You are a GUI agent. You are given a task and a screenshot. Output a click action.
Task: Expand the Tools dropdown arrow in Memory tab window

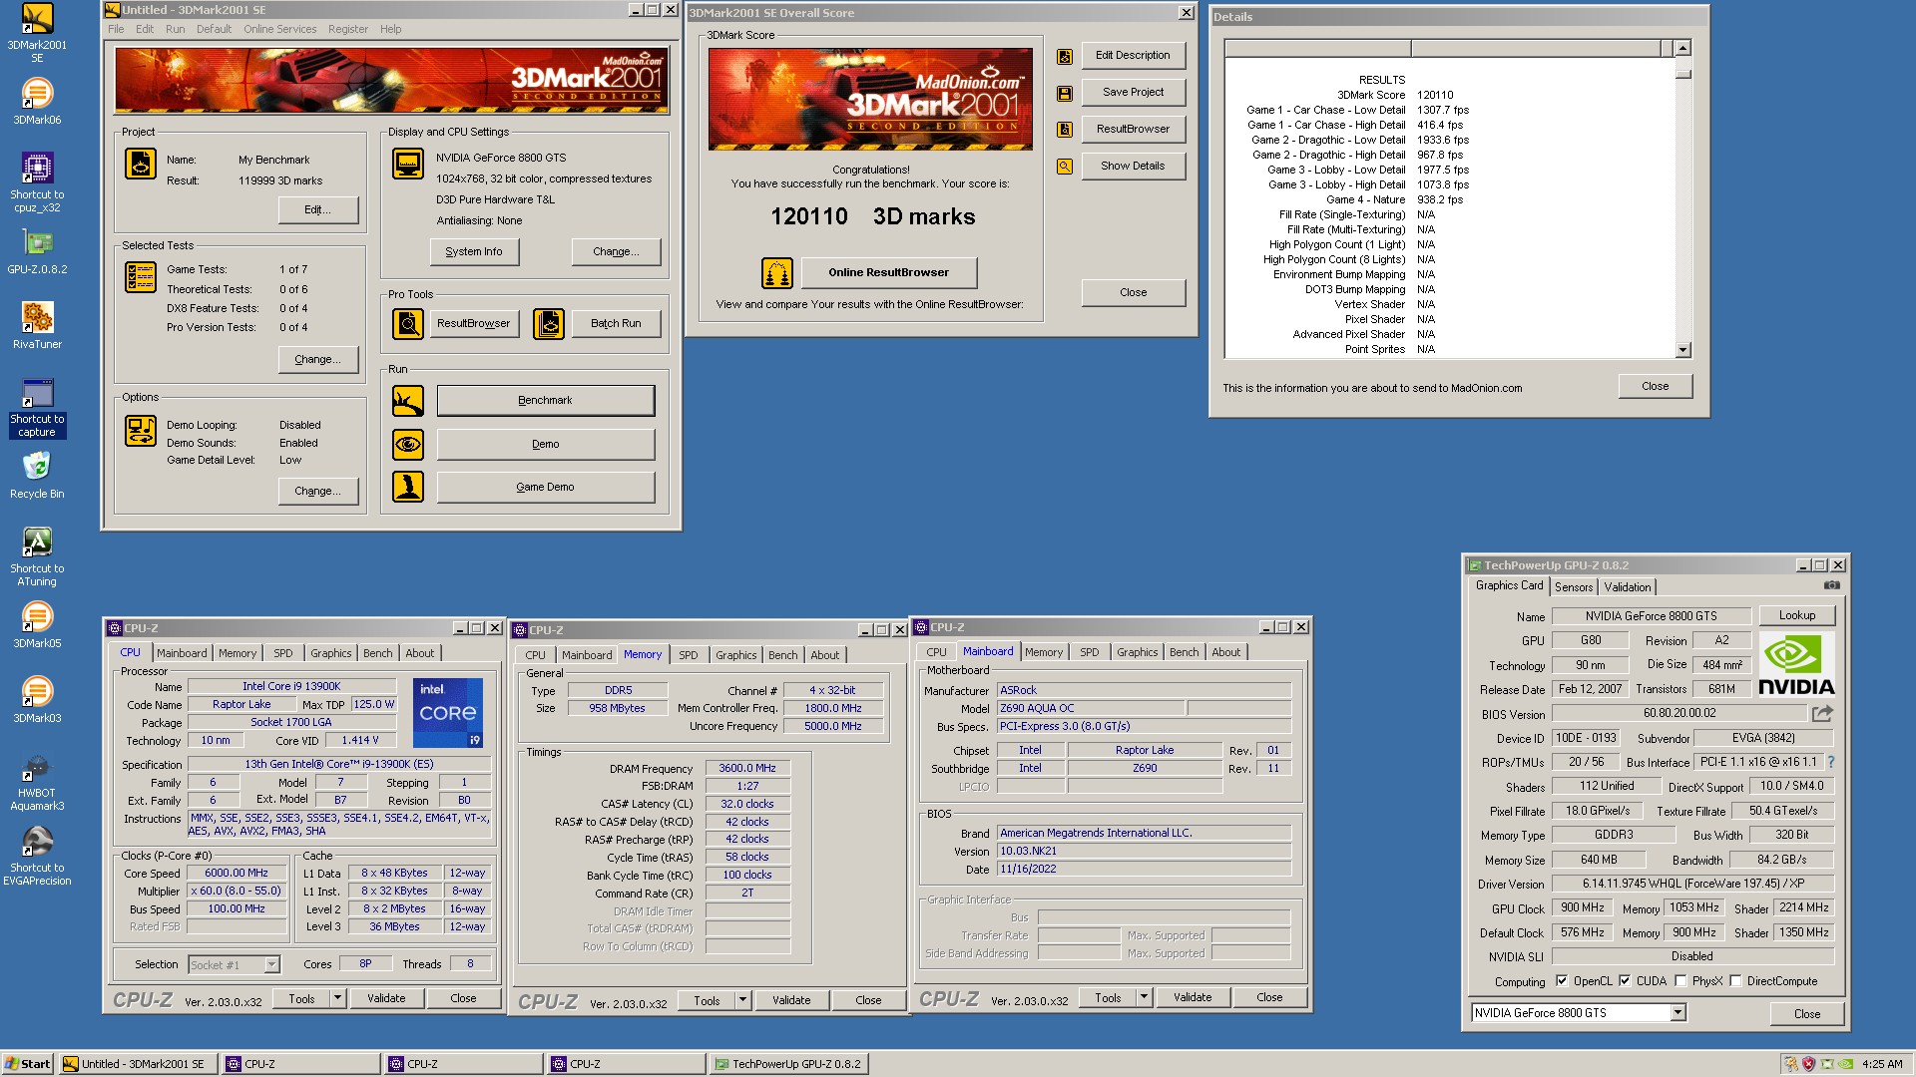(x=742, y=999)
